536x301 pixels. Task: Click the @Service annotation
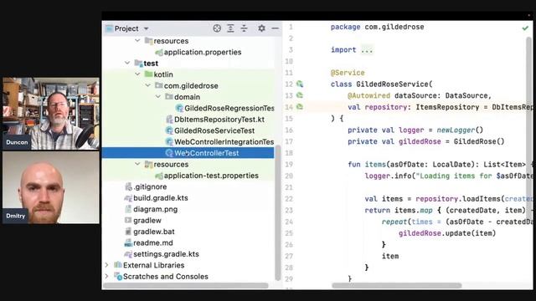point(348,73)
